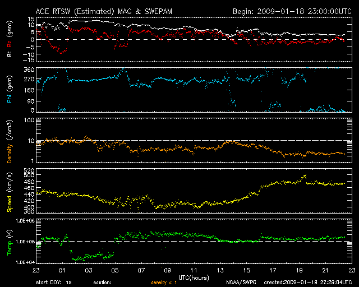Click the green 'Temp (K)' axis label
The image size is (359, 287).
[x=10, y=243]
